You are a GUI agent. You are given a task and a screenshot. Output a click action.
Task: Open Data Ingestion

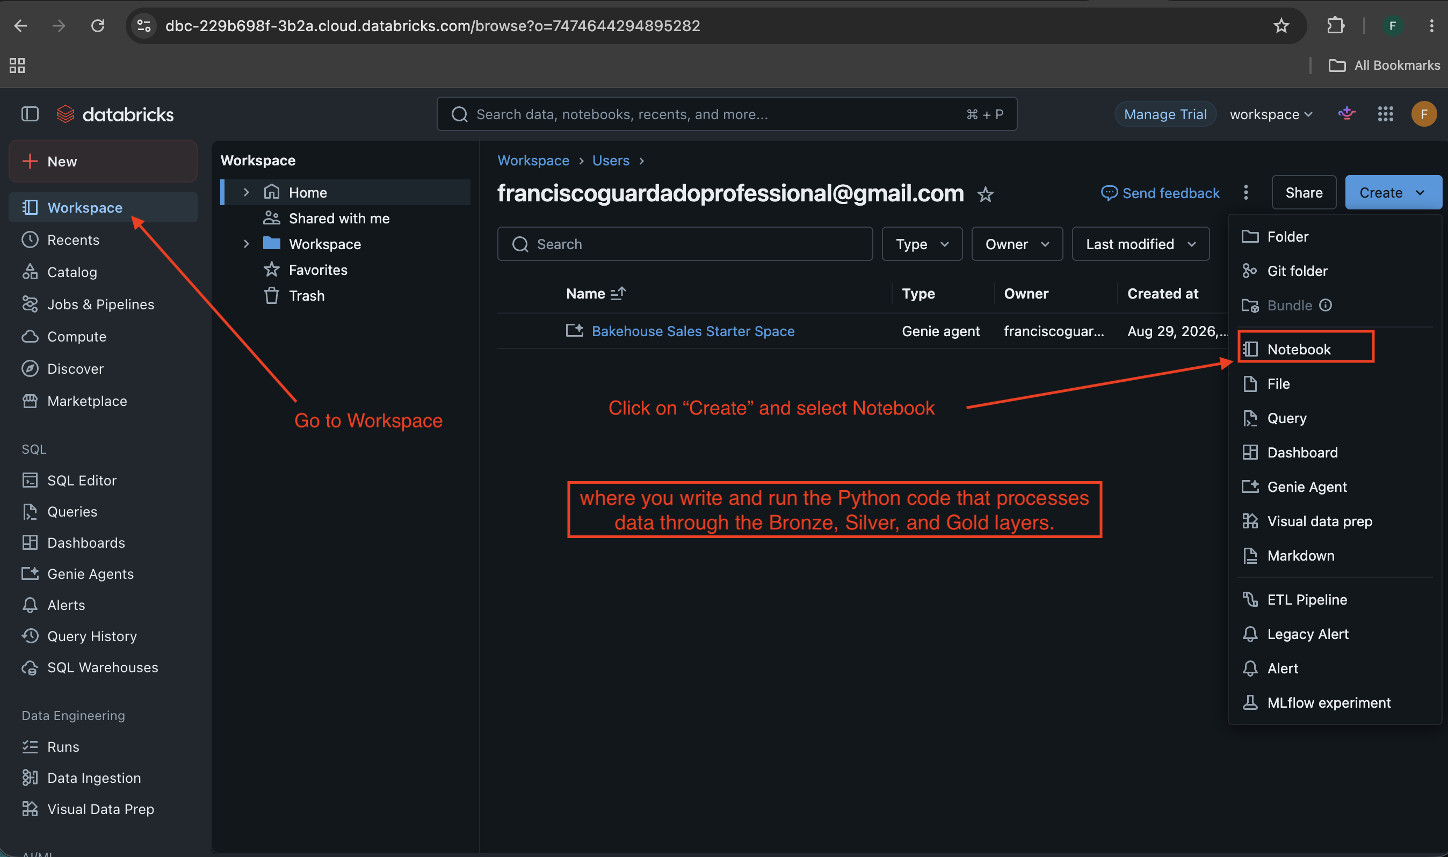pyautogui.click(x=103, y=779)
